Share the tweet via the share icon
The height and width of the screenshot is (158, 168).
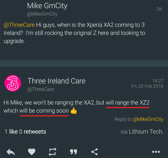94,152
